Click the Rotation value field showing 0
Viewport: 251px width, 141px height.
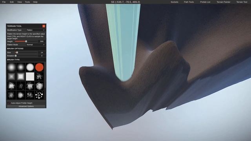(42, 56)
